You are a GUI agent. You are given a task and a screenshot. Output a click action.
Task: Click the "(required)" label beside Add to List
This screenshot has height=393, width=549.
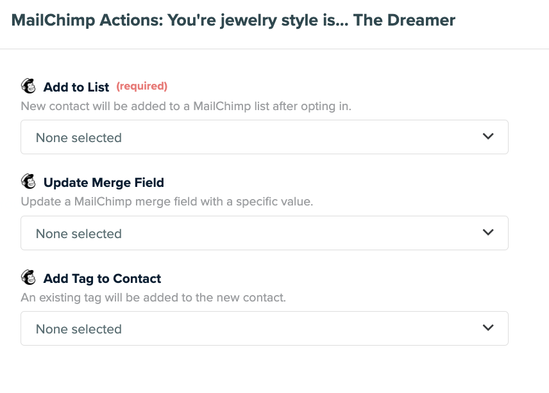click(x=142, y=85)
